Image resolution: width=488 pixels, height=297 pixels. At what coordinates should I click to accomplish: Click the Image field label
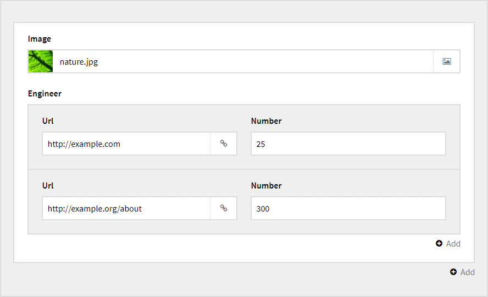tap(40, 39)
